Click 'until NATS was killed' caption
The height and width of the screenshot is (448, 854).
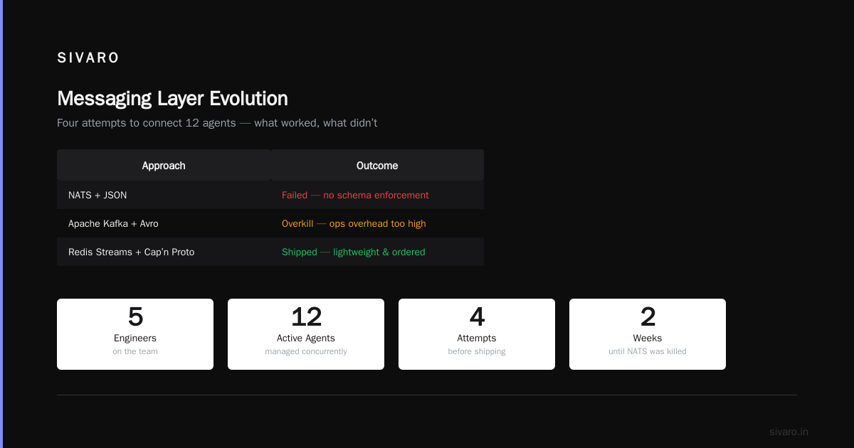[648, 351]
